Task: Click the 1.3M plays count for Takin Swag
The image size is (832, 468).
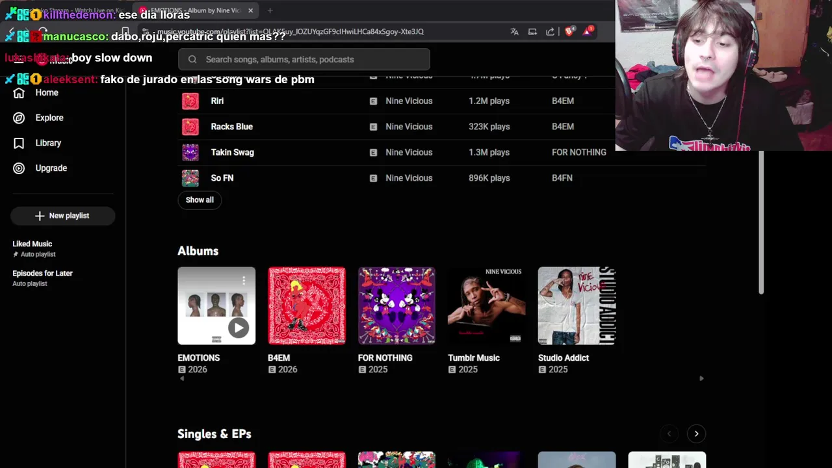Action: click(x=489, y=152)
